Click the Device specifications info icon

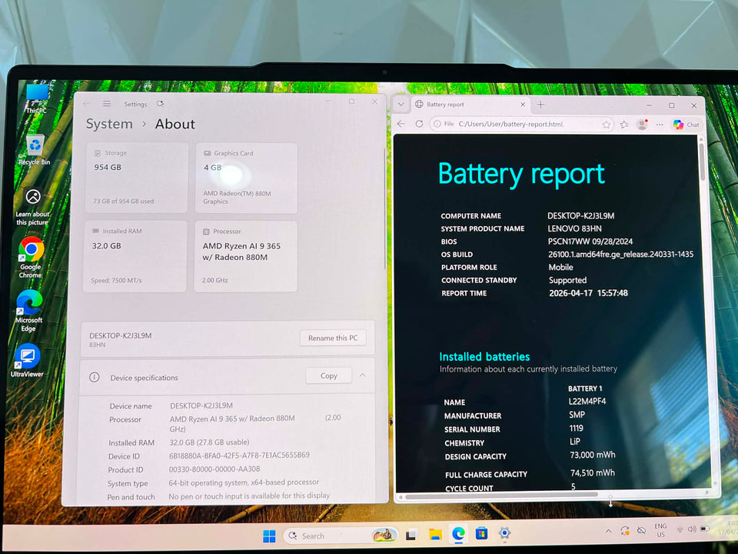[94, 377]
